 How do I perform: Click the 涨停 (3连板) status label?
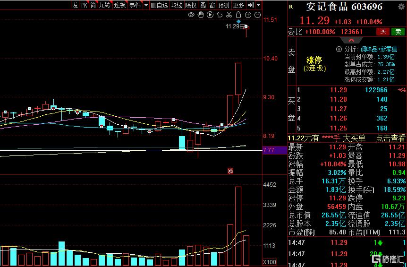314,64
